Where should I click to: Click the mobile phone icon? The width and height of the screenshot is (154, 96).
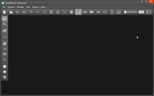point(112,12)
